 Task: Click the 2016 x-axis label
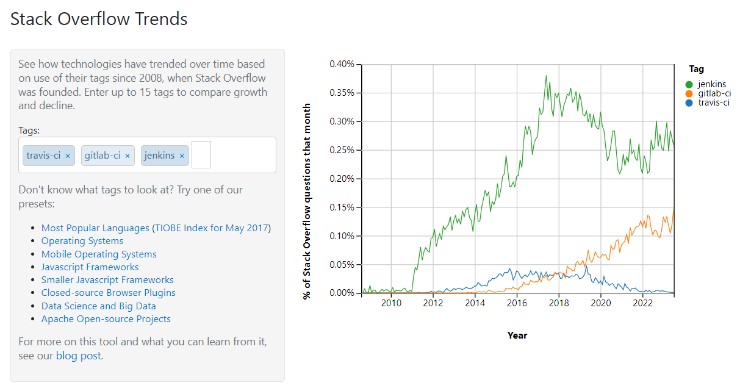517,303
